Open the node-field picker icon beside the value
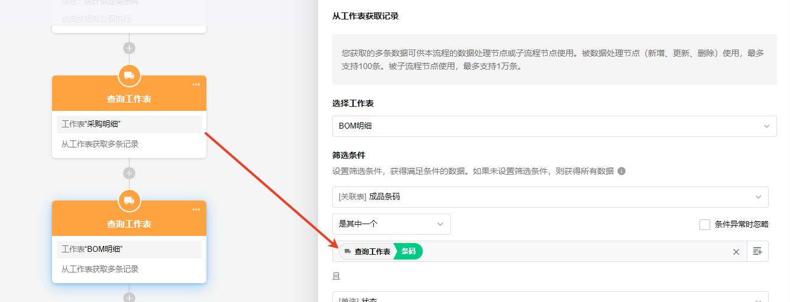 (x=757, y=251)
